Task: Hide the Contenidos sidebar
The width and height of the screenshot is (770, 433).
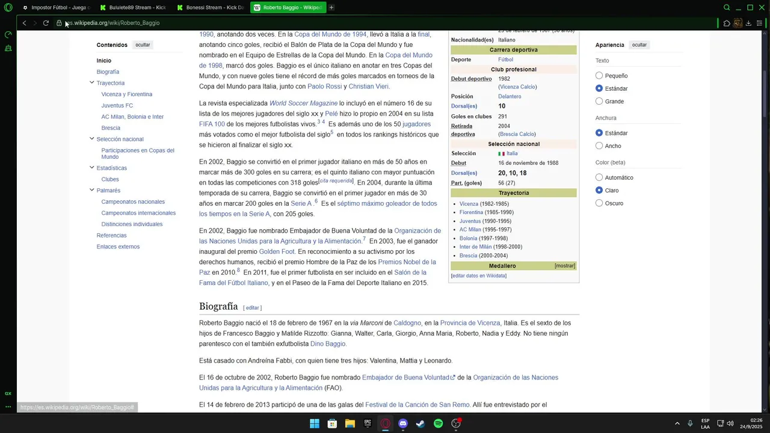Action: point(143,45)
